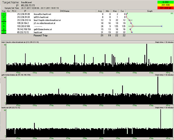Select the green hop 3 number cell
This screenshot has width=174, height=140.
click(x=4, y=20)
